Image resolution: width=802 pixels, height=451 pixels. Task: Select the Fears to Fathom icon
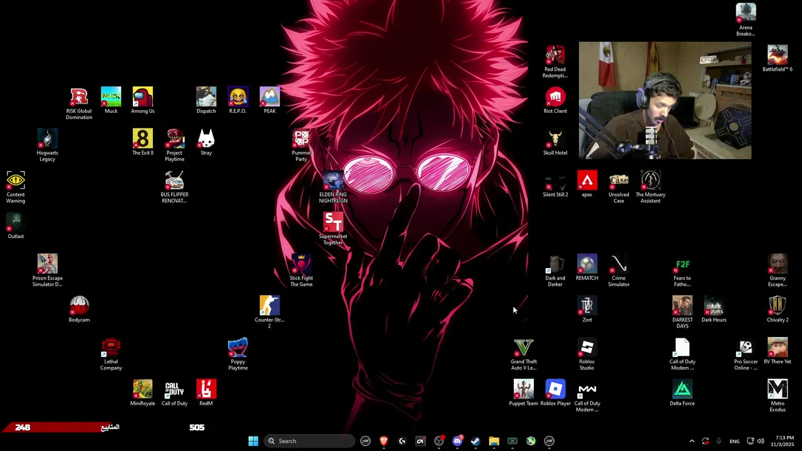(x=682, y=271)
